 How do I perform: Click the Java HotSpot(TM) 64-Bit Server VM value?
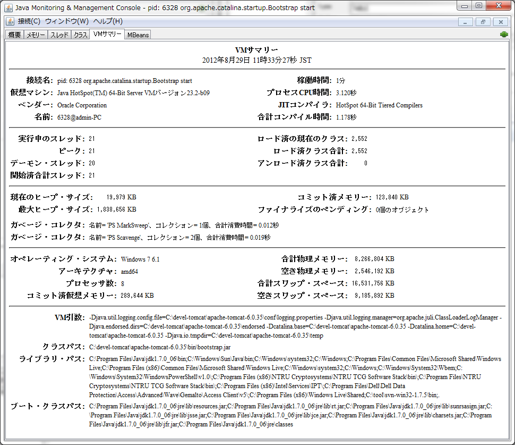[133, 93]
